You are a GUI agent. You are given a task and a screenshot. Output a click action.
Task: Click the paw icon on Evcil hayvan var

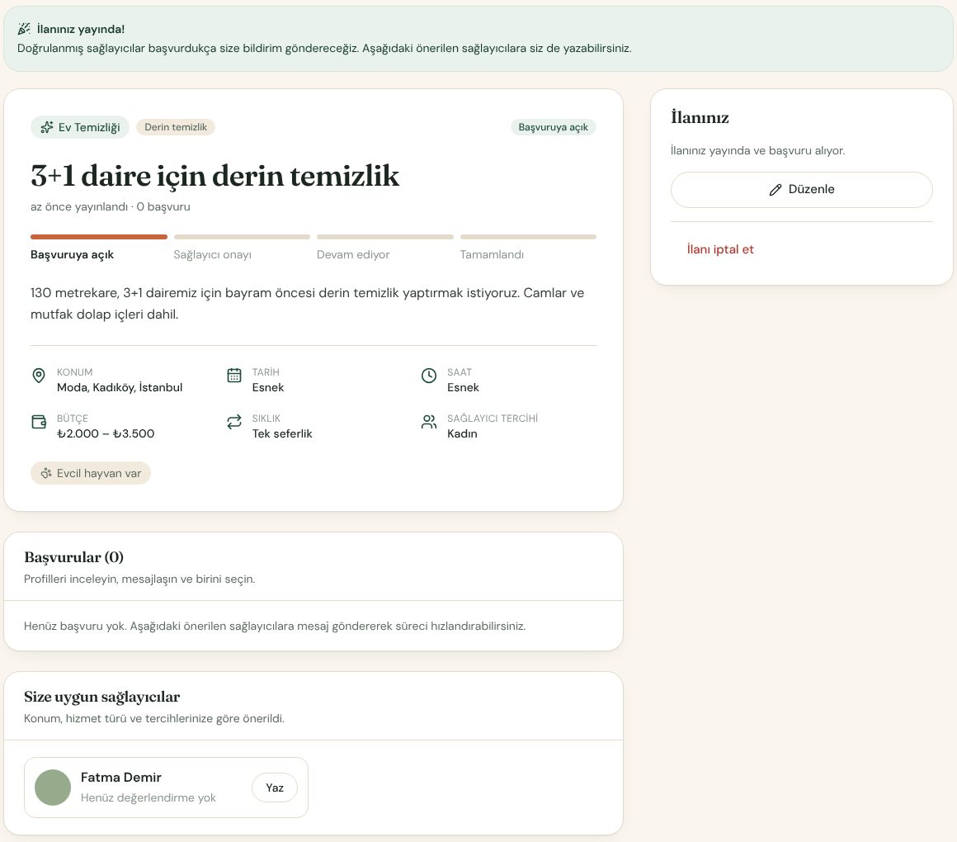(46, 473)
